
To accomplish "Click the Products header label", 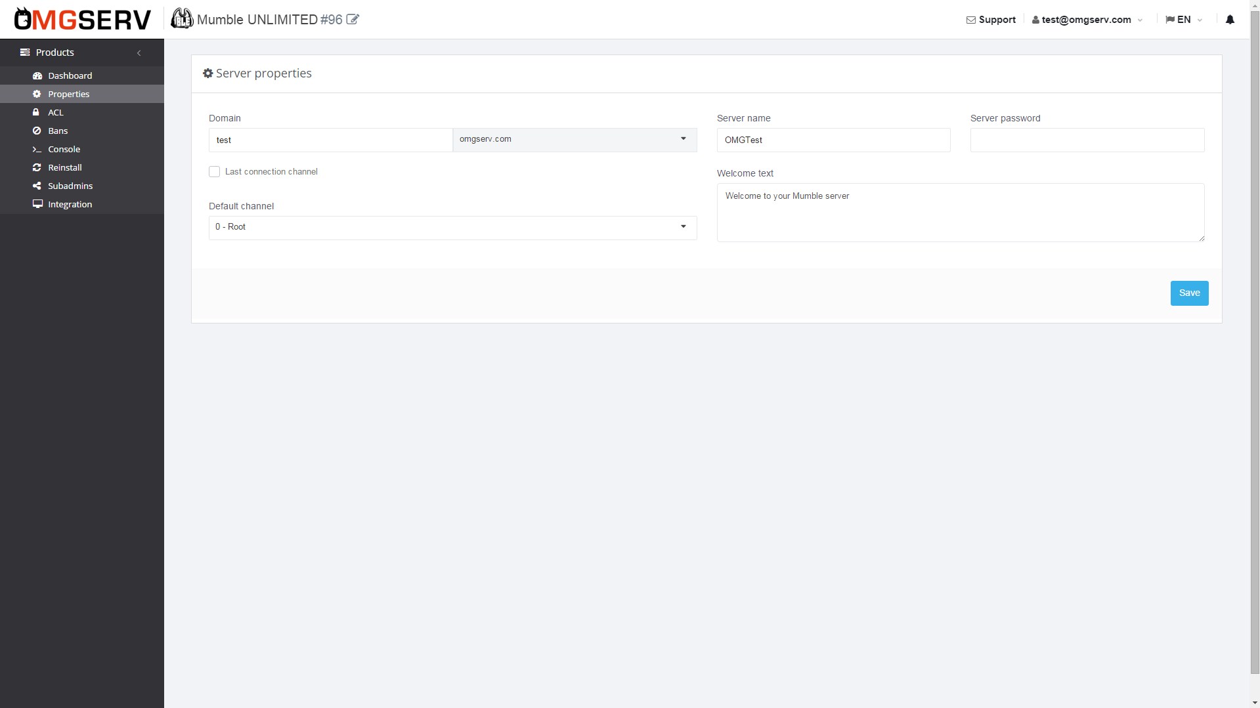I will coord(54,52).
